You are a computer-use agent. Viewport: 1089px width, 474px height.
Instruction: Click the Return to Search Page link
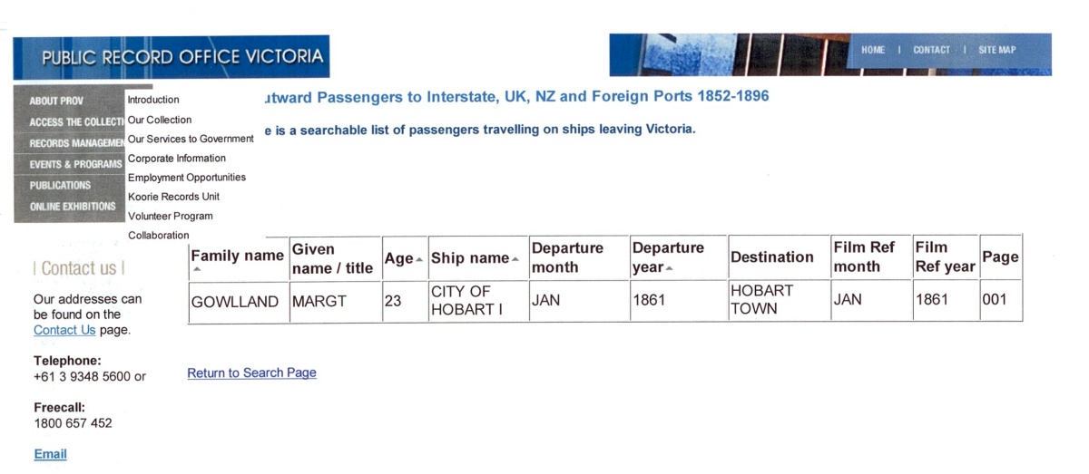(x=251, y=372)
